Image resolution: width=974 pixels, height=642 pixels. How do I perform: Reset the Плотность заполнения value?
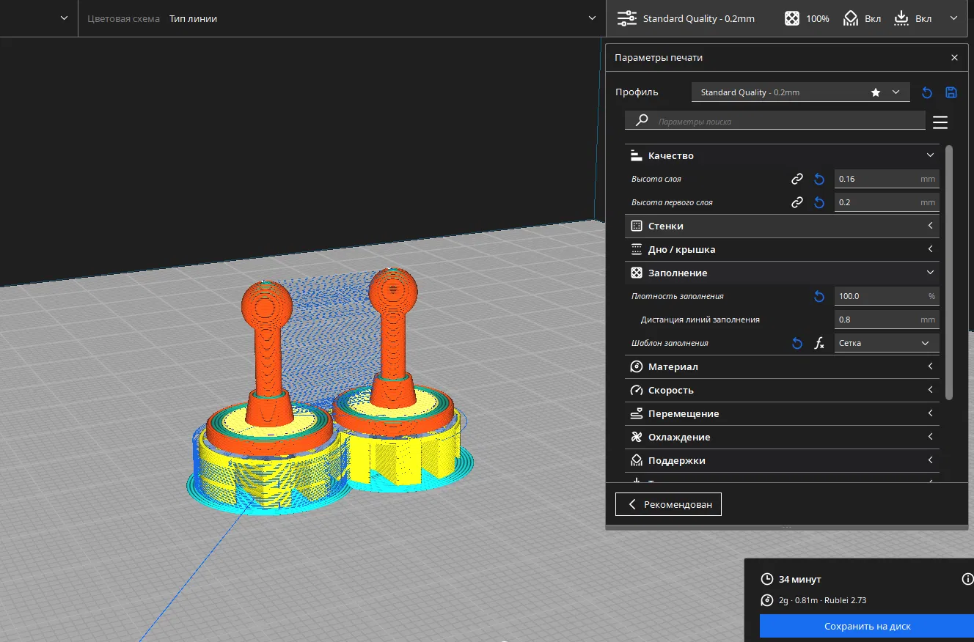click(x=819, y=296)
